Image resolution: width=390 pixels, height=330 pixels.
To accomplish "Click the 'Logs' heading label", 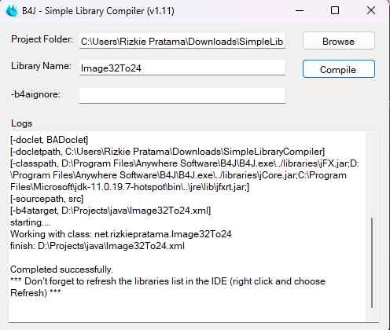I will pos(21,123).
